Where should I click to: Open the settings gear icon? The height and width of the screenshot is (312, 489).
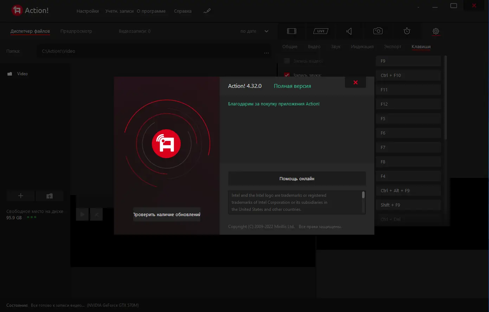click(436, 31)
